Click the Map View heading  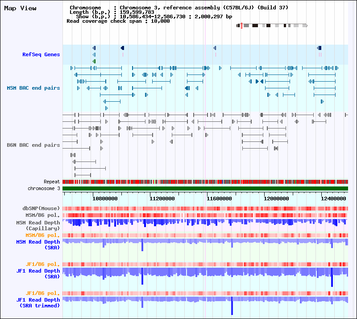[20, 8]
